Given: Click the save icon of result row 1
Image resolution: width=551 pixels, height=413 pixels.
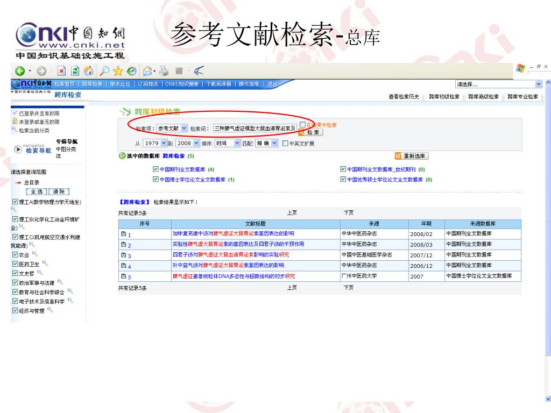Looking at the screenshot, I should (x=123, y=234).
